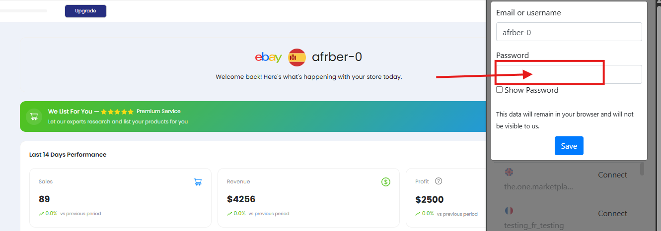Click the store list scrollbar
The image size is (661, 231).
pyautogui.click(x=642, y=169)
